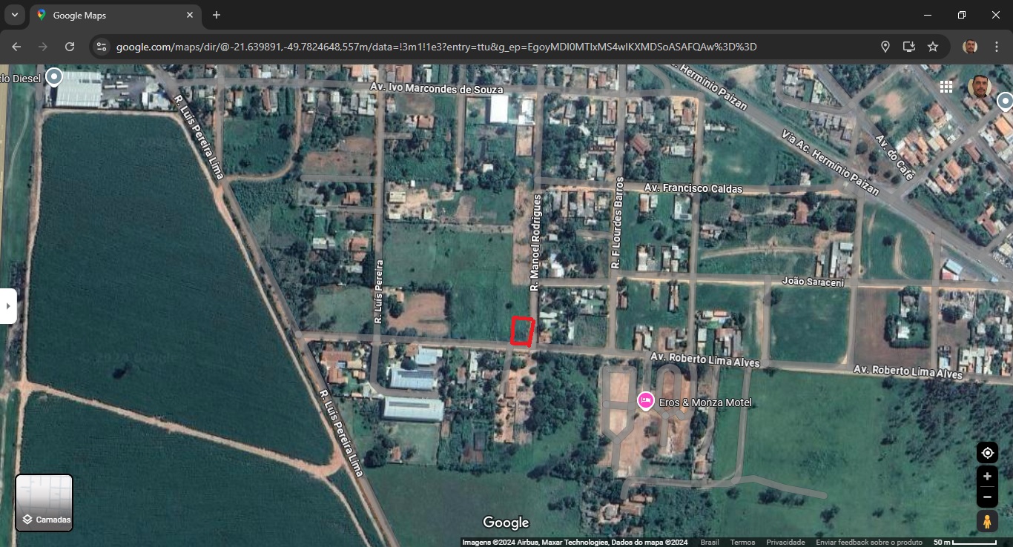
Task: Open the tab search dropdown
Action: point(14,15)
